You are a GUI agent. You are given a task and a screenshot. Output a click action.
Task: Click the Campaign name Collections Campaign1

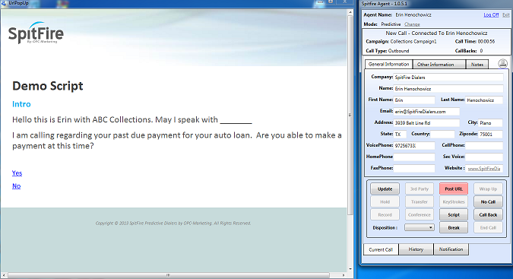pos(413,42)
